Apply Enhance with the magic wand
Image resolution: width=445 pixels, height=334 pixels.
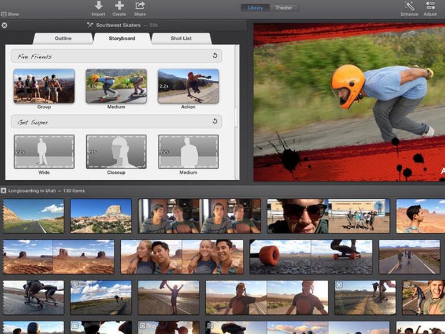point(409,6)
